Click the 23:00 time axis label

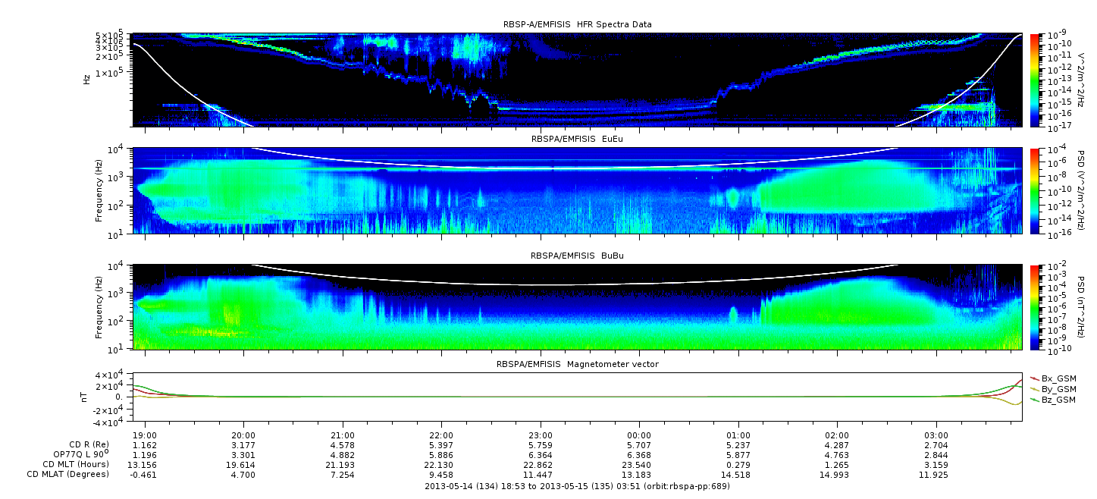point(541,436)
